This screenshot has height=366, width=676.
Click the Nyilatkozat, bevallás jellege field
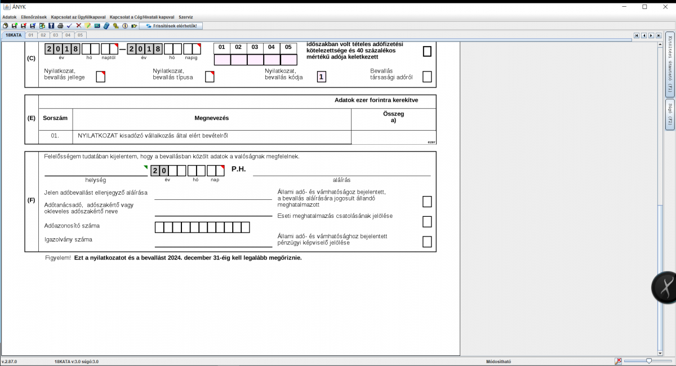coord(101,77)
